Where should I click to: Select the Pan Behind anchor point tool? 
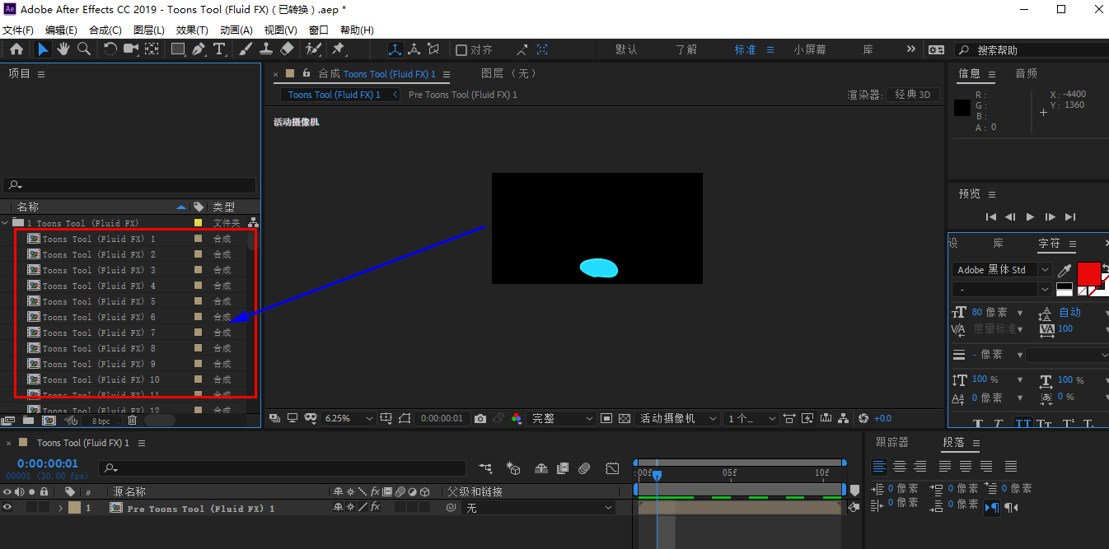(152, 49)
